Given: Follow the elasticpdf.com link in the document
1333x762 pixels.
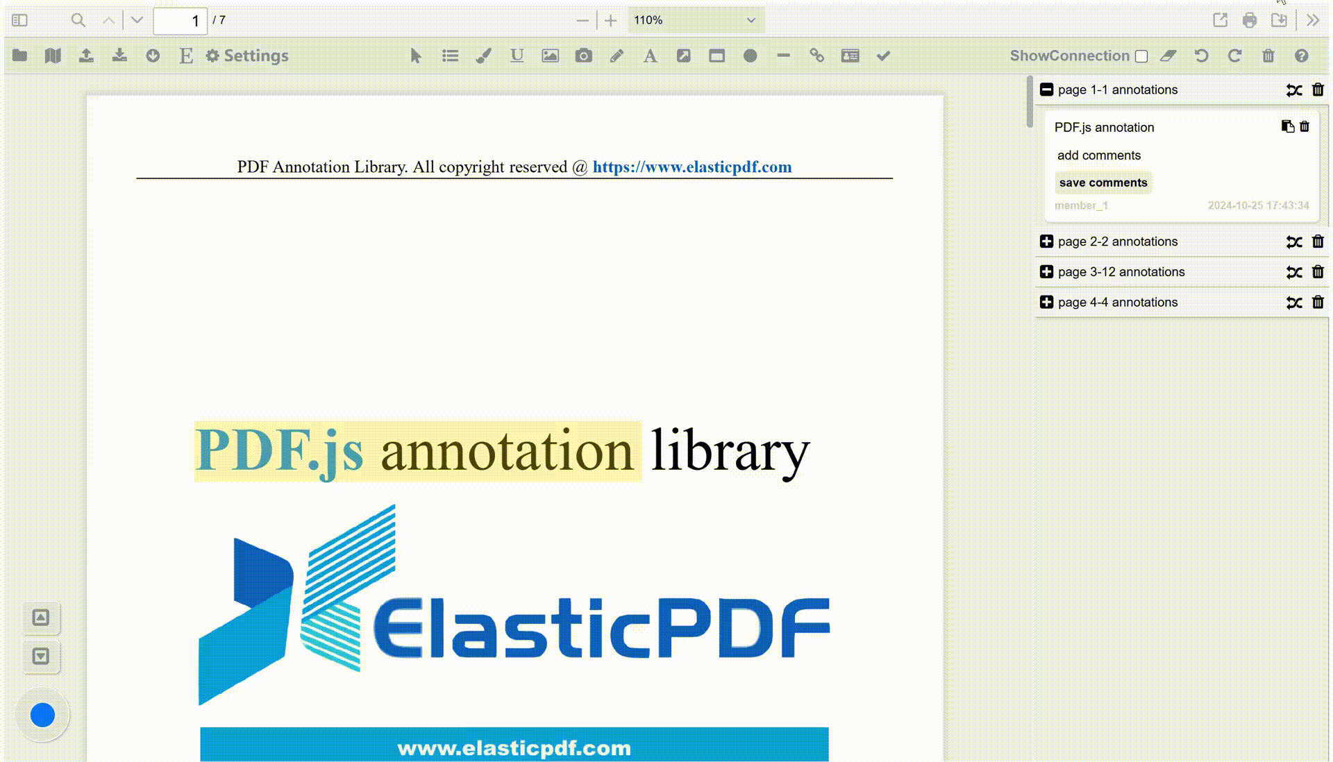Looking at the screenshot, I should [x=692, y=167].
